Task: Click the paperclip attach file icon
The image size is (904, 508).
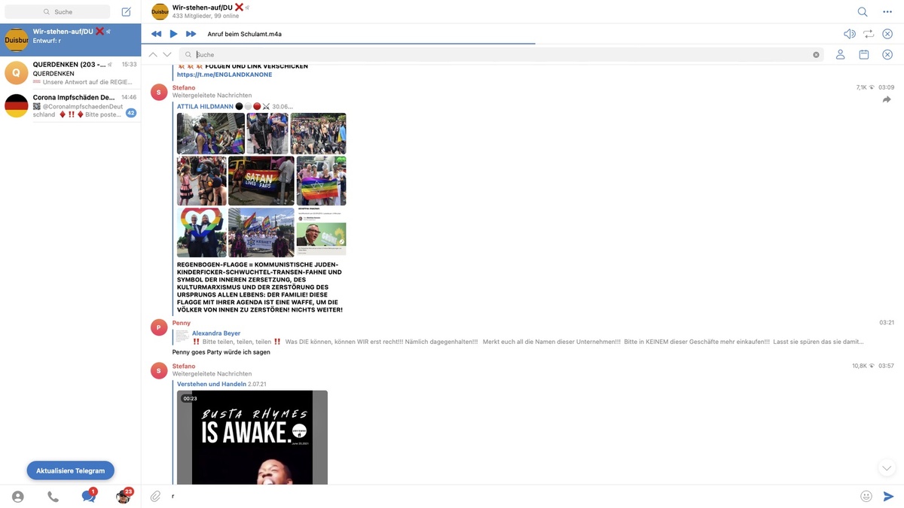Action: click(x=155, y=496)
